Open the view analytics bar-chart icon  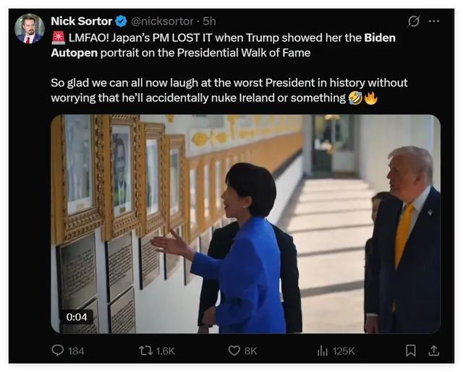coord(323,350)
